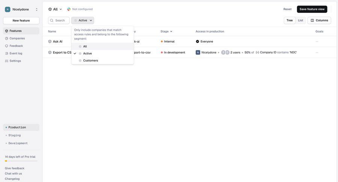Click the Nicelydone workspace avatar icon
The height and width of the screenshot is (182, 338).
[8, 9]
